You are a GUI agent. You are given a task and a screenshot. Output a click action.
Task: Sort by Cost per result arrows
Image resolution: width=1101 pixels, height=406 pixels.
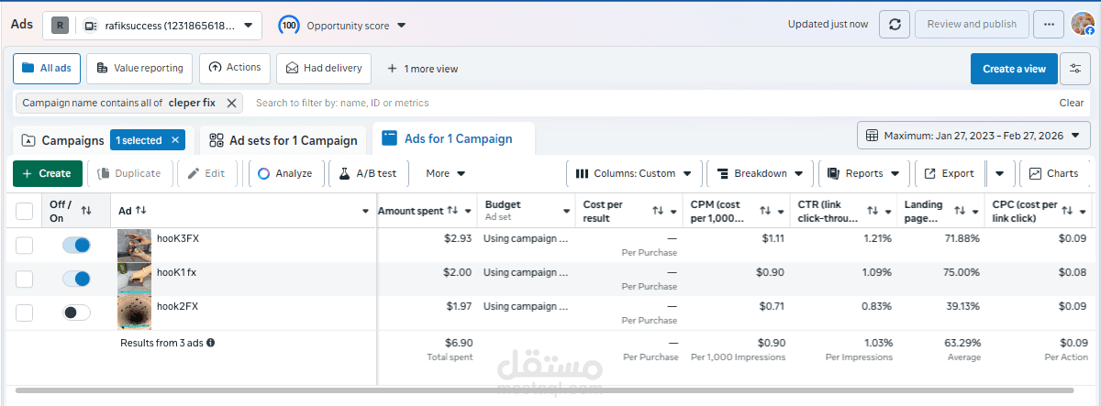click(658, 211)
